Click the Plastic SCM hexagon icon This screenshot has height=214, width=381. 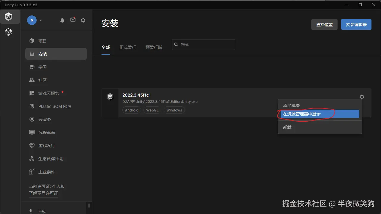32,106
